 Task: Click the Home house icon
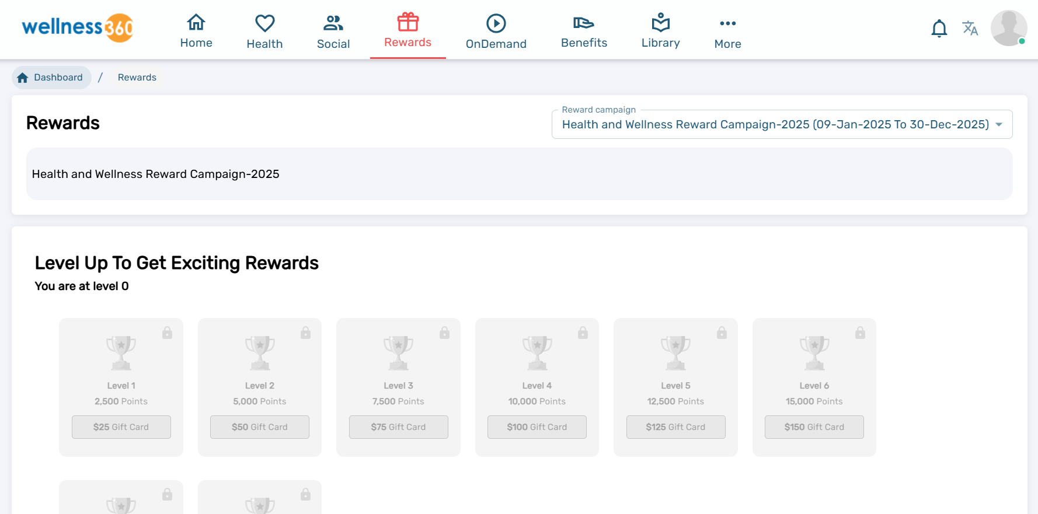pyautogui.click(x=196, y=22)
